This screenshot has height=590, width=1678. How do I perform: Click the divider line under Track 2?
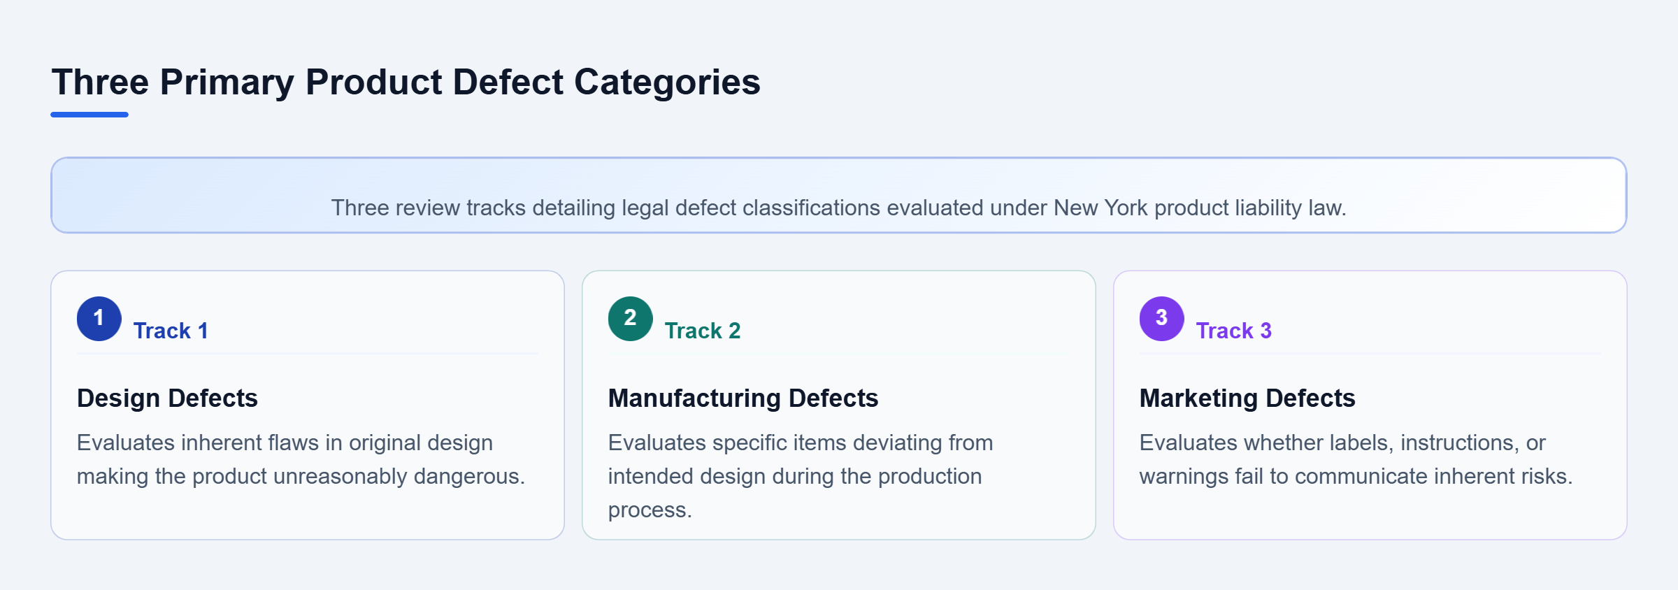tap(839, 354)
